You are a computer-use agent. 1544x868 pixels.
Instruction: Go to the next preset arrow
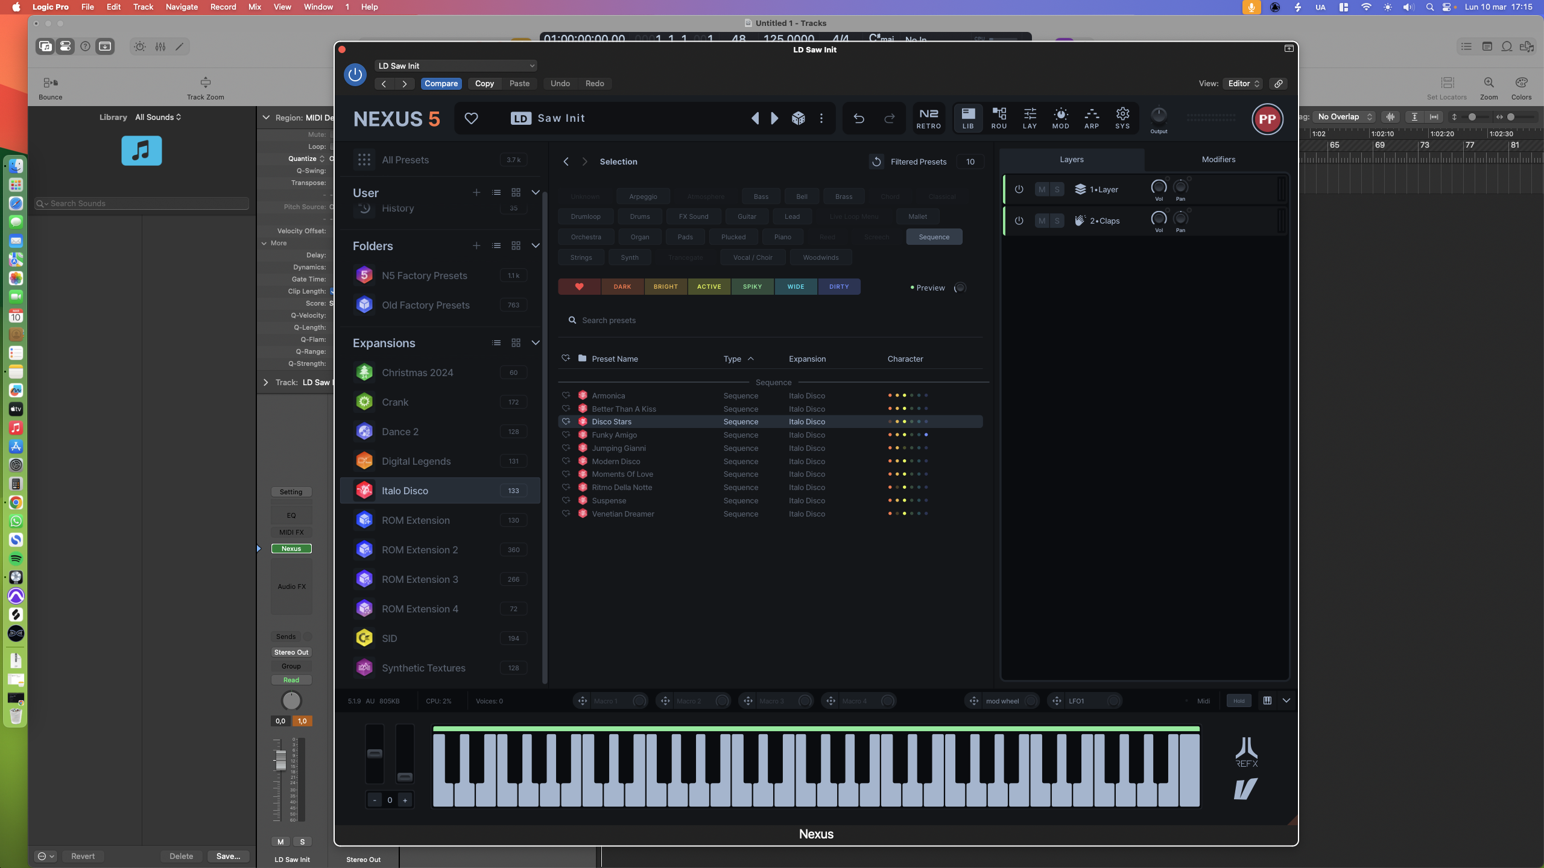774,118
